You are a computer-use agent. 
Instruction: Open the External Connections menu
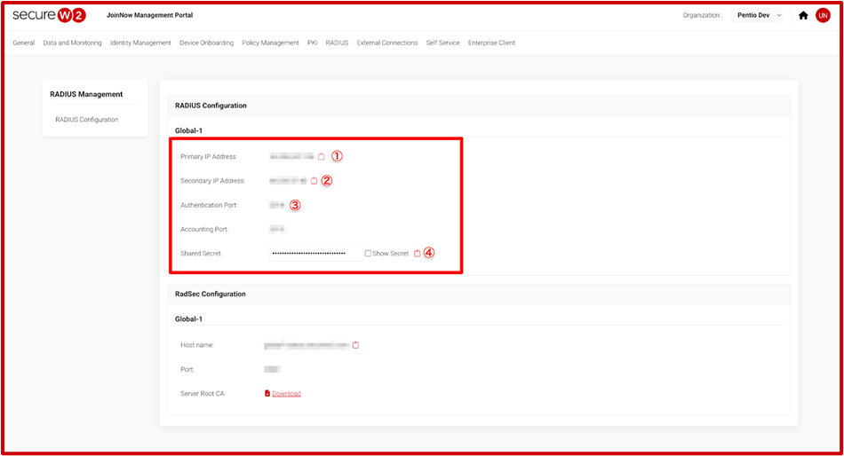coord(386,43)
